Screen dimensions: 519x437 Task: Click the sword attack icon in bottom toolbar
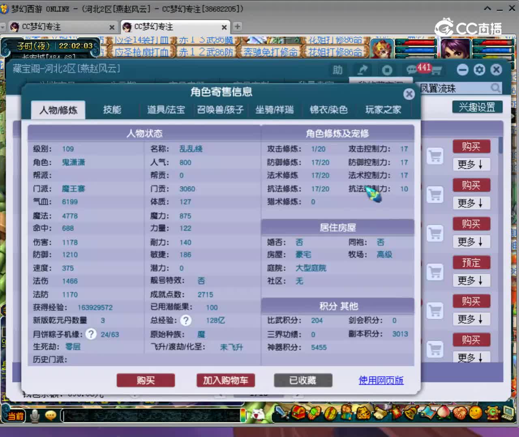pos(281,413)
